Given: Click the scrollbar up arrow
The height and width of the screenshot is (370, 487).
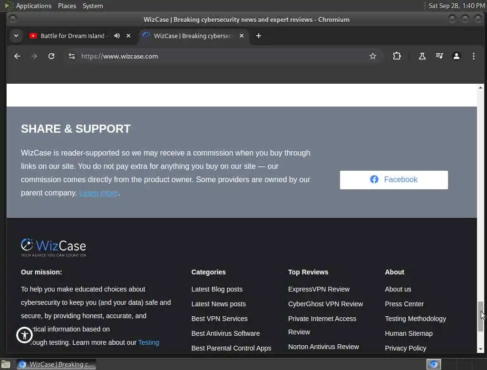Looking at the screenshot, I should coord(480,88).
